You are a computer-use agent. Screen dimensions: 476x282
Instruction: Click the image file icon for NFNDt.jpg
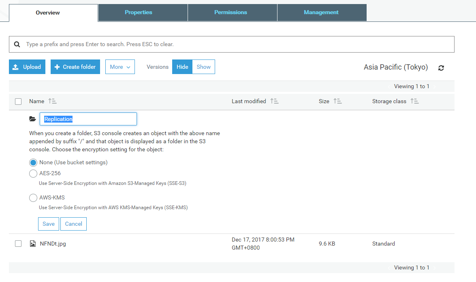coord(33,244)
